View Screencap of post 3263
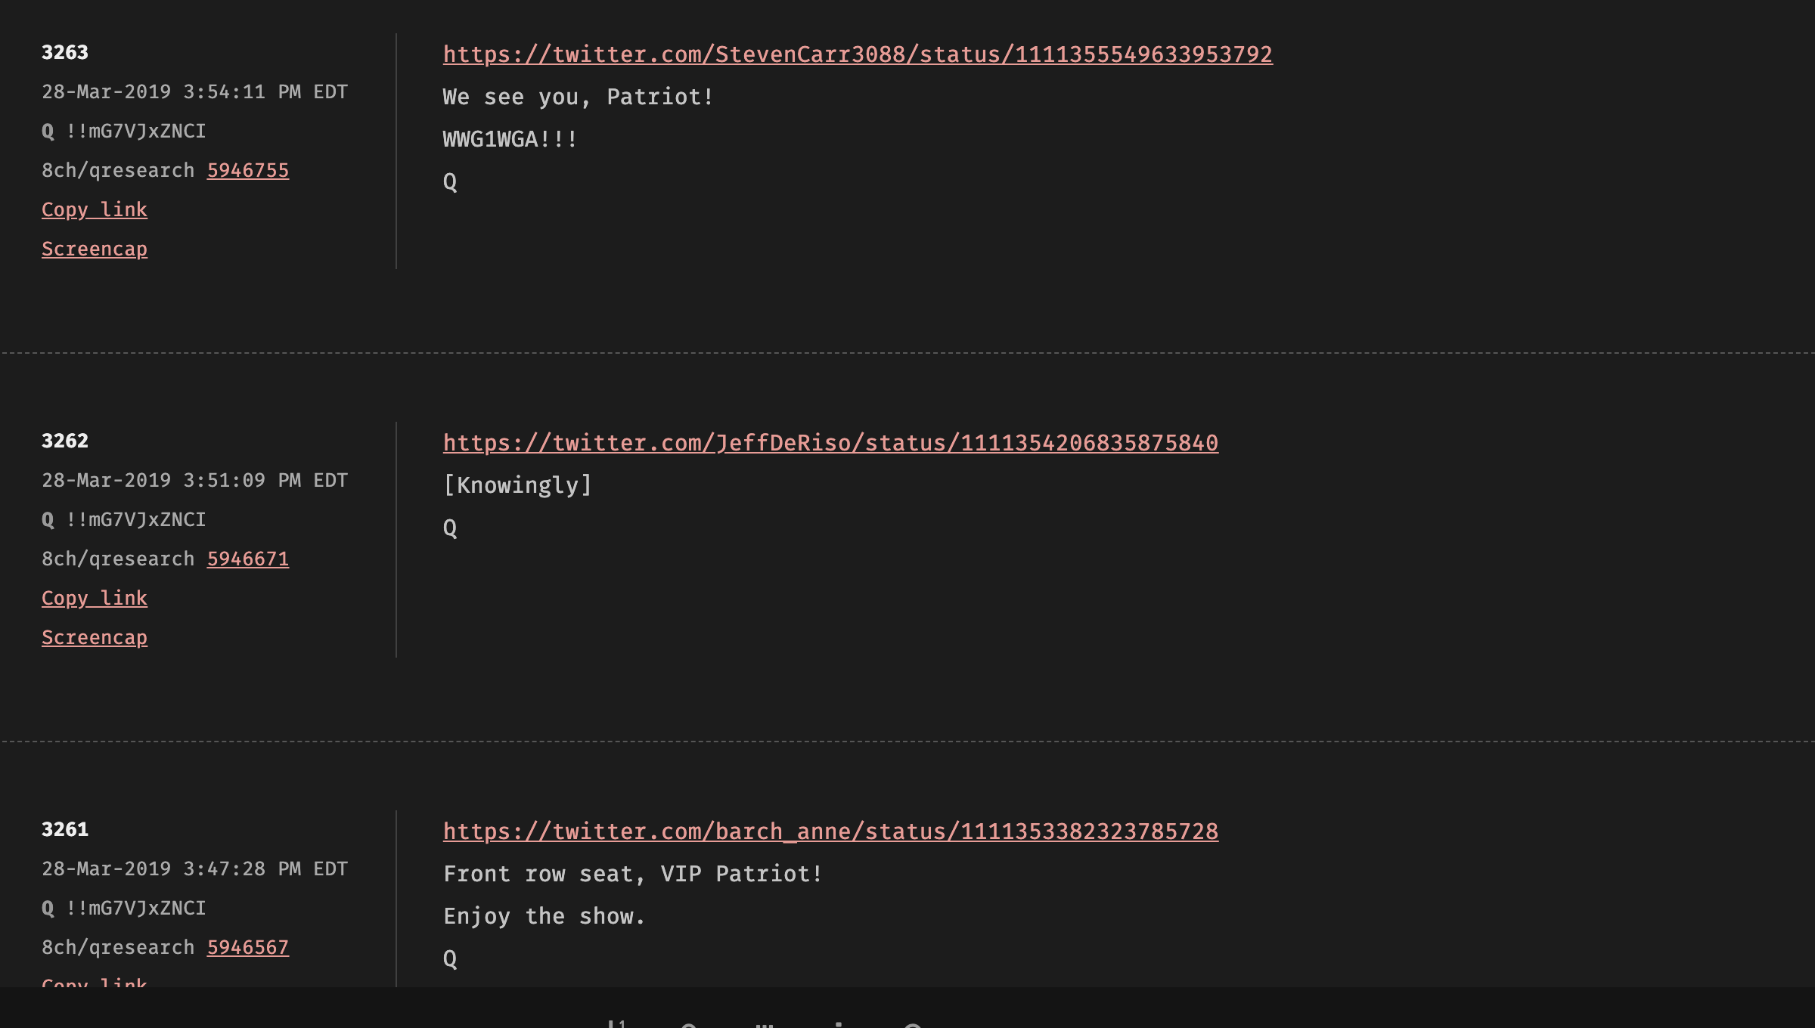The image size is (1815, 1028). (x=95, y=249)
